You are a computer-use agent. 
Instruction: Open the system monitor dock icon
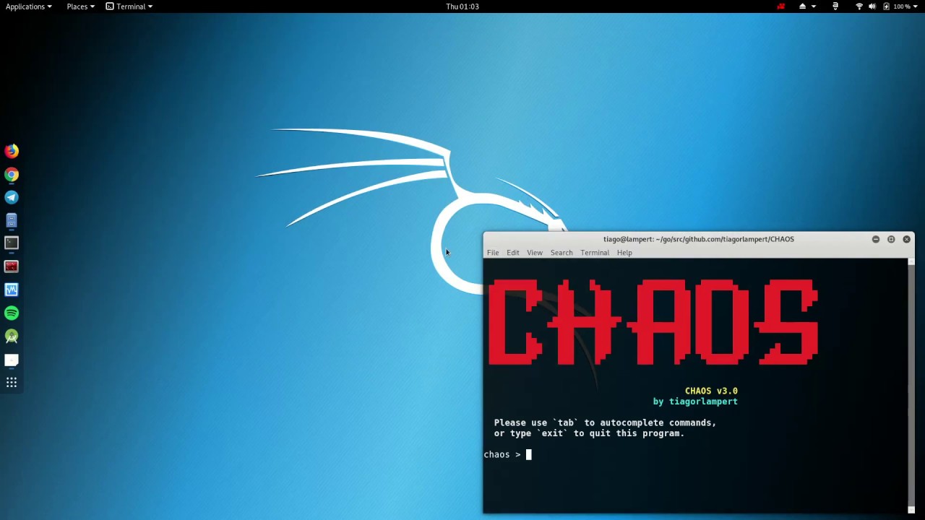pos(12,290)
